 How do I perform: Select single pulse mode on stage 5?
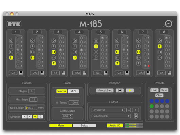pos(96,46)
